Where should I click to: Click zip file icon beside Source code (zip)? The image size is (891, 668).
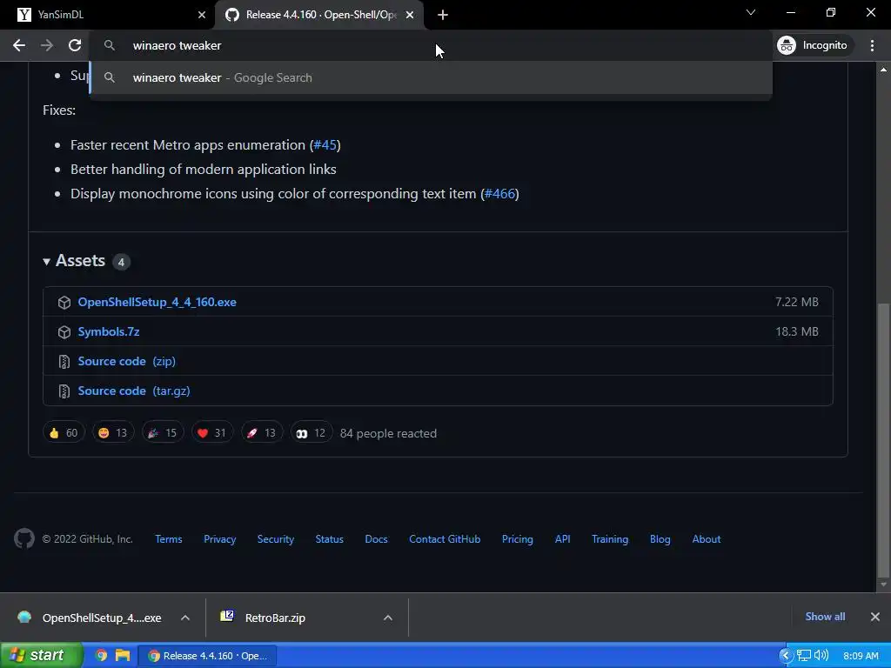click(x=64, y=361)
